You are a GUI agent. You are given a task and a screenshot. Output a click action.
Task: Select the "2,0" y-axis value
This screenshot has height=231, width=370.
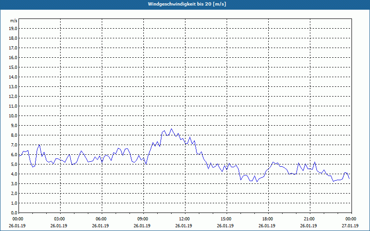click(14, 193)
